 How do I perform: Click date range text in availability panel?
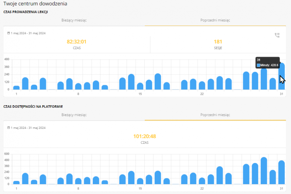28,128
